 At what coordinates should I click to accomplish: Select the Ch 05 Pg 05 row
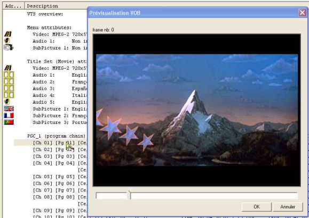click(x=60, y=177)
